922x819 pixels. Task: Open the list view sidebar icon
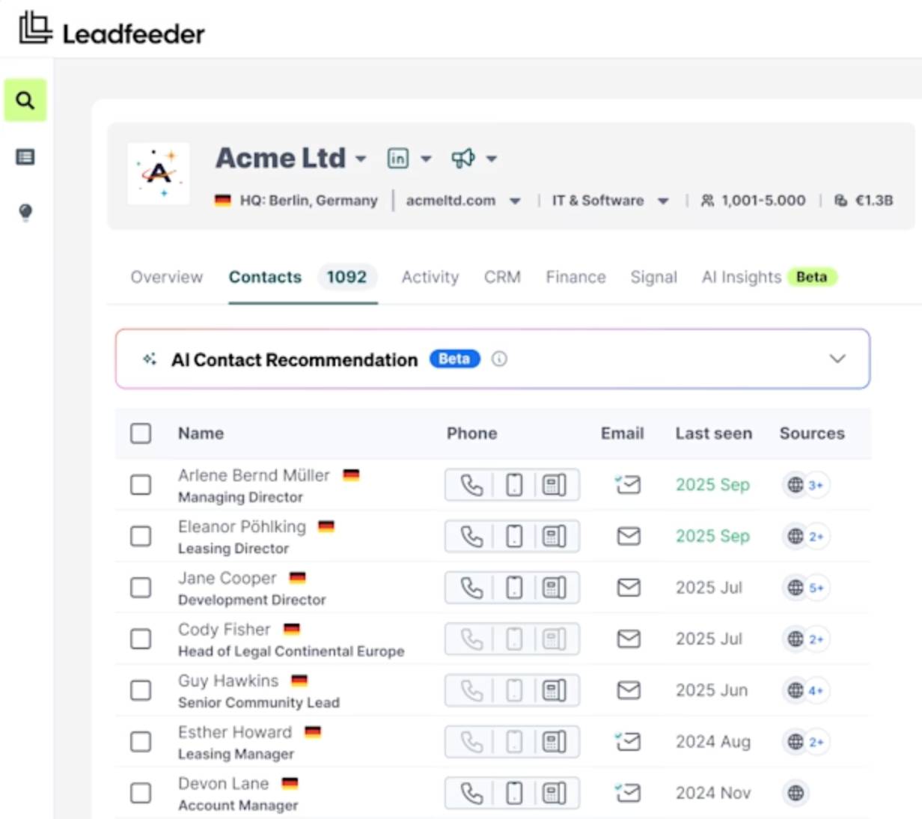[25, 157]
